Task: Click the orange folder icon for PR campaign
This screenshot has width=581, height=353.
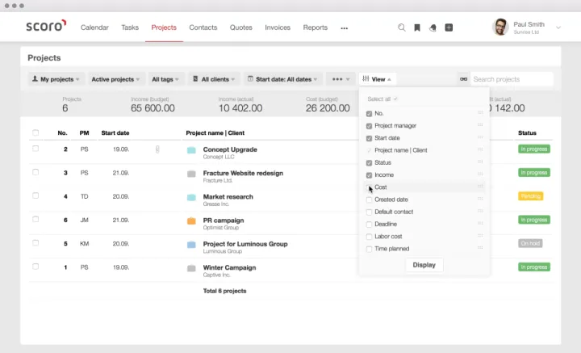Action: pos(191,221)
